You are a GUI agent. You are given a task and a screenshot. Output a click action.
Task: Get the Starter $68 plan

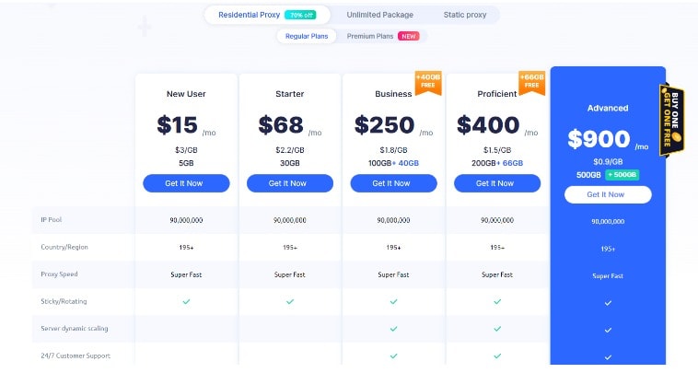[289, 183]
